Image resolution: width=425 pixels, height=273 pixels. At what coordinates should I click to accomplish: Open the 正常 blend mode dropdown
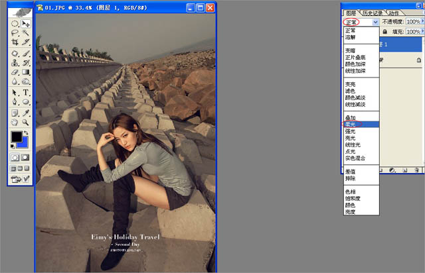[x=361, y=22]
